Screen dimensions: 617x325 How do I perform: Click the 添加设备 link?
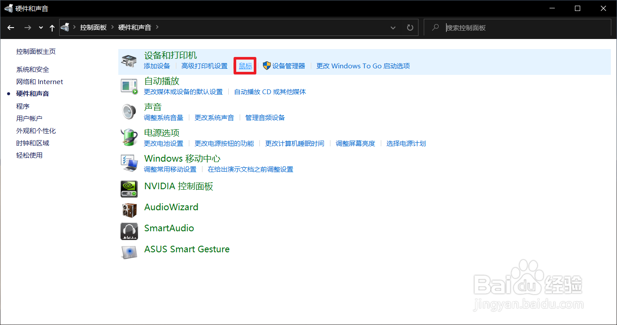pos(157,66)
